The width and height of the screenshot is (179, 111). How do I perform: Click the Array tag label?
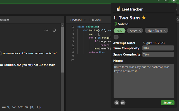133,31
